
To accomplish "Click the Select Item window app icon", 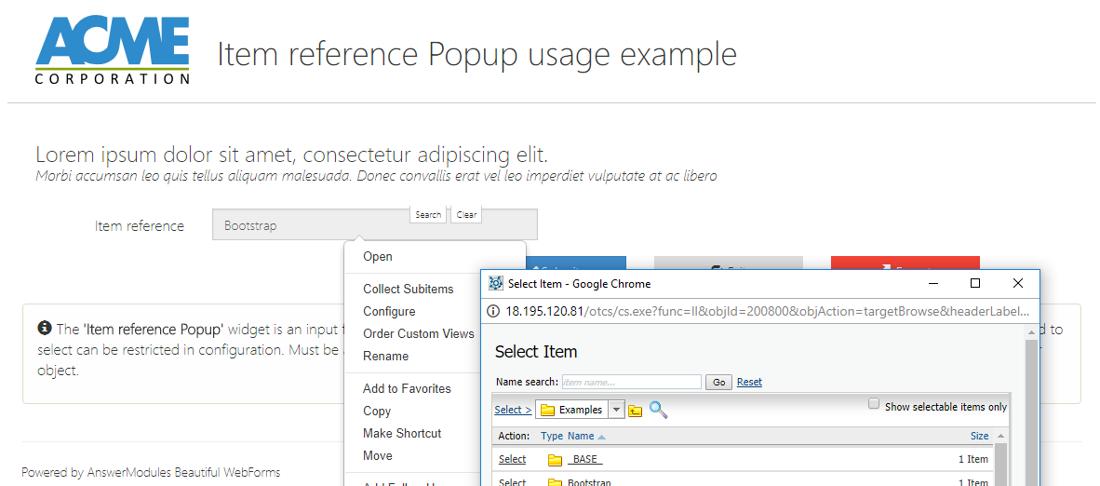I will tap(496, 283).
